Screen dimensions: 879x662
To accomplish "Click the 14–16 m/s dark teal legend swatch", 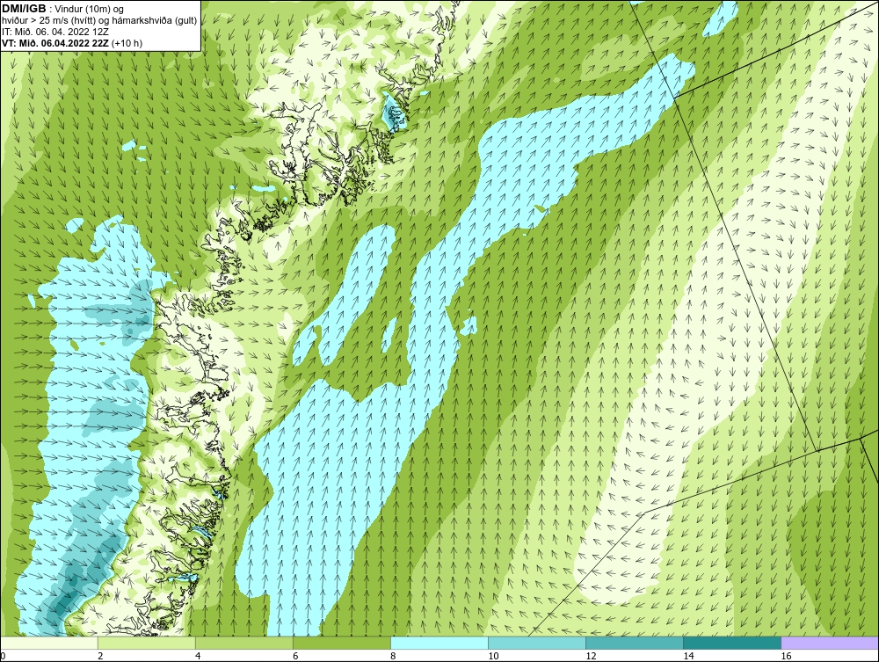I will (x=732, y=643).
